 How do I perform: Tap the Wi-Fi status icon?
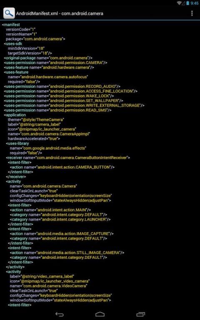tap(180, 3)
